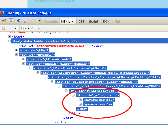
Task: Select body in the breadcrumb path
Action: pos(25,28)
